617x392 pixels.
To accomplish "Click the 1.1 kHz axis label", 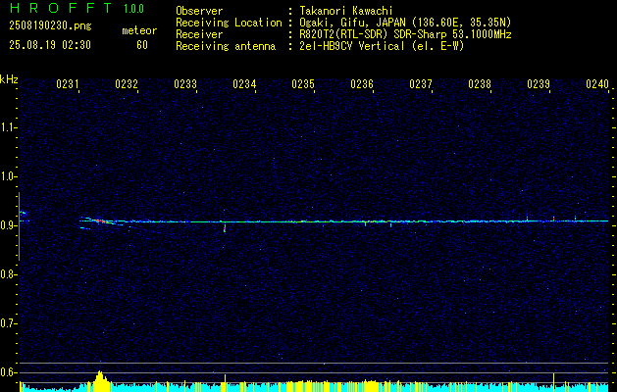I will (8, 127).
